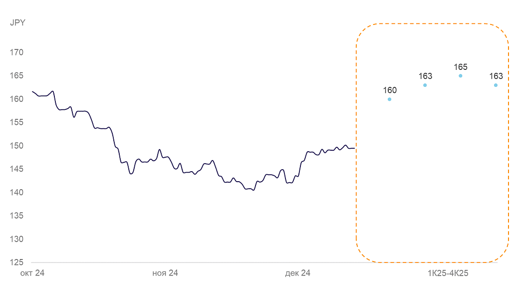Viewport: 511px width, 289px height.
Task: Click the 140 y-axis tick label
Action: click(17, 193)
